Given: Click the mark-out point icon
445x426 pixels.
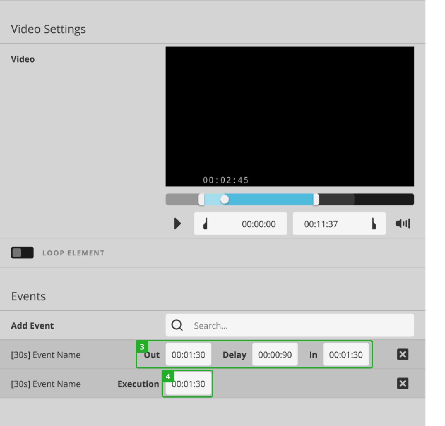Looking at the screenshot, I should click(374, 224).
